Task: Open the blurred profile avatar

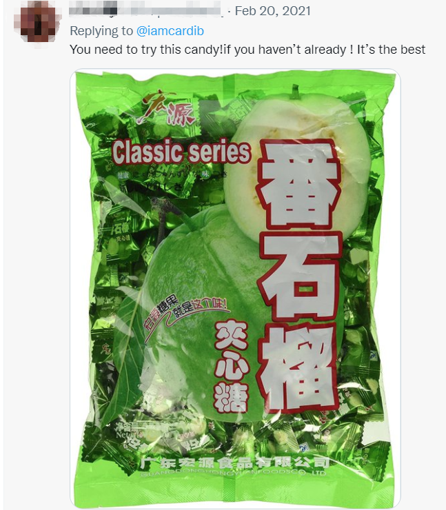Action: click(37, 21)
